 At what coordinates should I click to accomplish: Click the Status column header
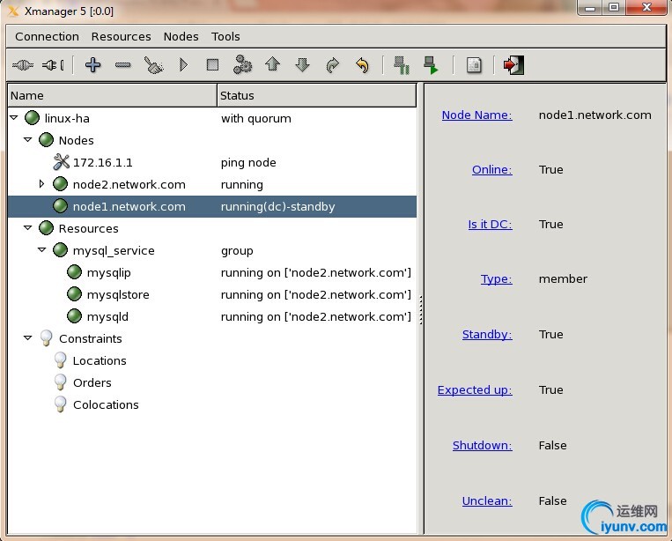237,95
